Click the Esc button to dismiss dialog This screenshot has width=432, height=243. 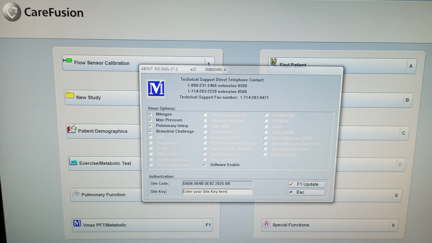[x=306, y=192]
